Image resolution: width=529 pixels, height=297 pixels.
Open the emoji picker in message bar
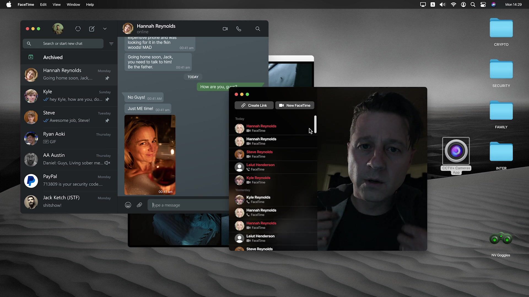click(x=128, y=205)
